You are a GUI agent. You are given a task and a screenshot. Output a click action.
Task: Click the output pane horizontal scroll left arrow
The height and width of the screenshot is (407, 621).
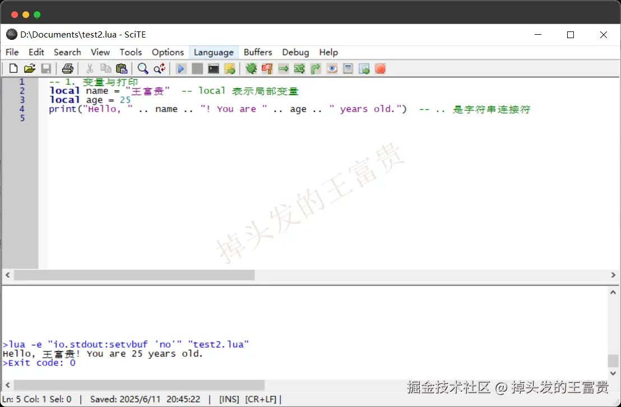(7, 385)
